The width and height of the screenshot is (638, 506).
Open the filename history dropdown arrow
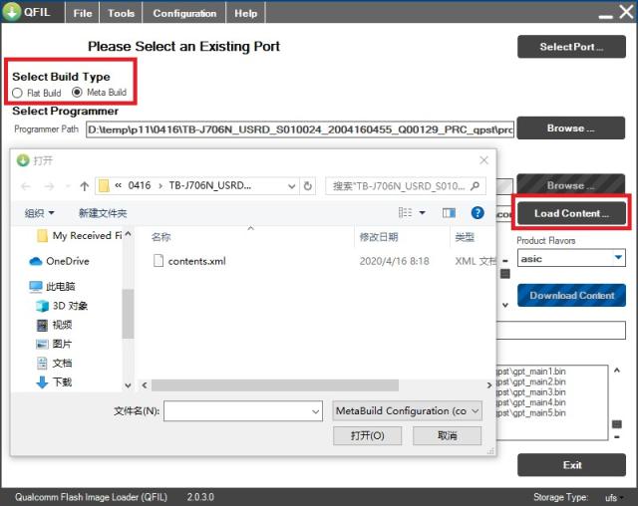coord(316,411)
